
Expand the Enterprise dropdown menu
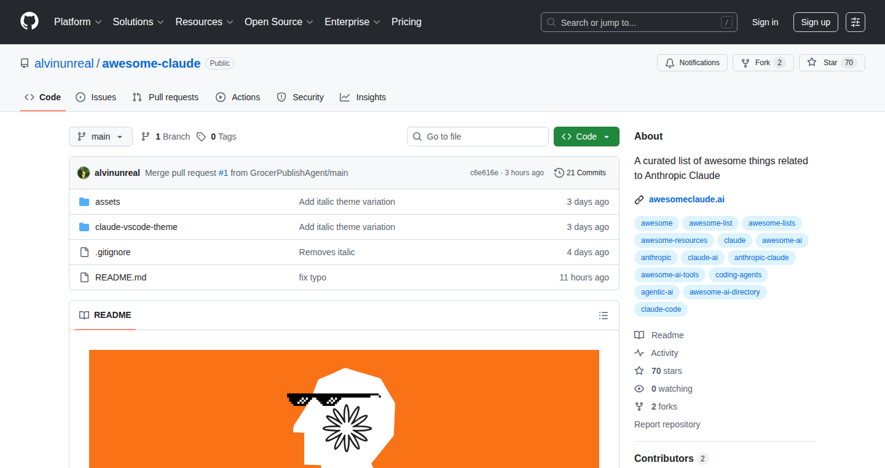click(x=353, y=22)
